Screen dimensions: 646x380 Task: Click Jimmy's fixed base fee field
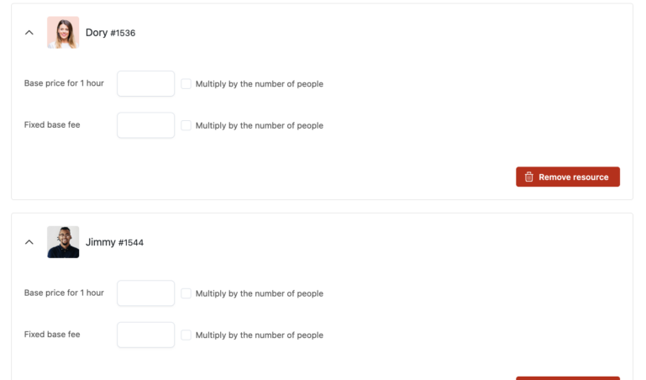tap(145, 335)
